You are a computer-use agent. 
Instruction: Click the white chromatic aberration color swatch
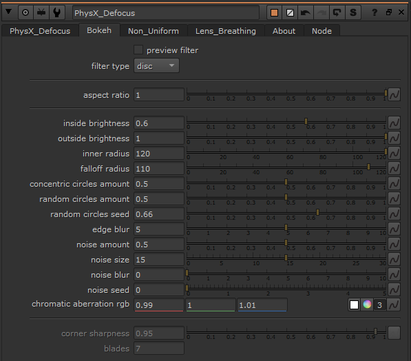[x=354, y=305]
